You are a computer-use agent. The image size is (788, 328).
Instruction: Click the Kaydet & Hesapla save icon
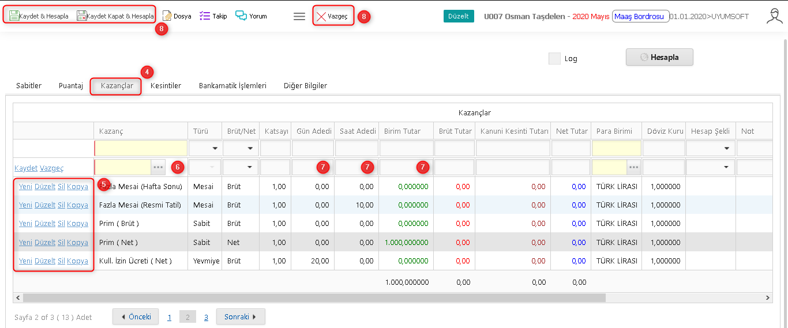pyautogui.click(x=14, y=16)
